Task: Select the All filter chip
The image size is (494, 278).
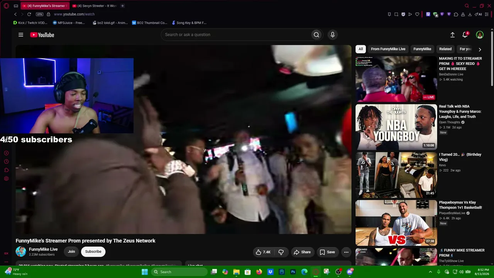Action: (x=360, y=49)
